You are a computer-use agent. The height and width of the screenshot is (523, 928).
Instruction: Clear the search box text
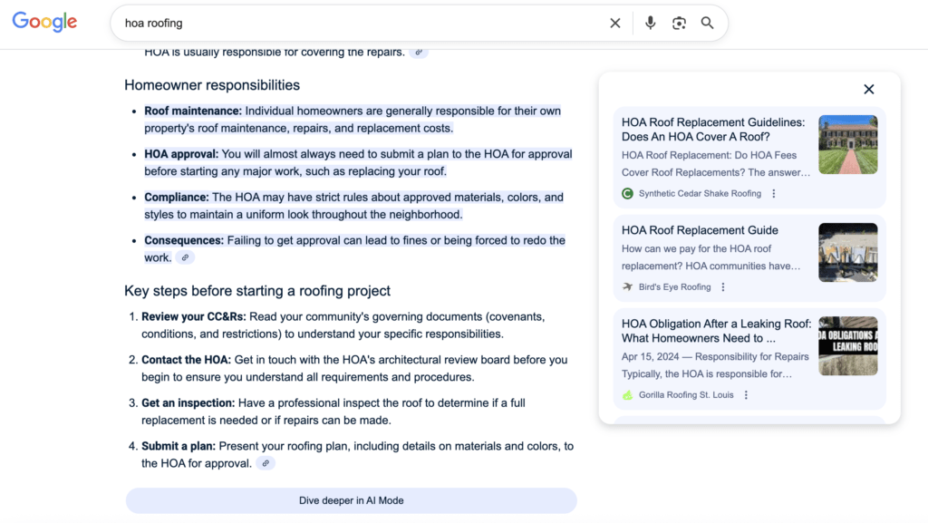614,24
